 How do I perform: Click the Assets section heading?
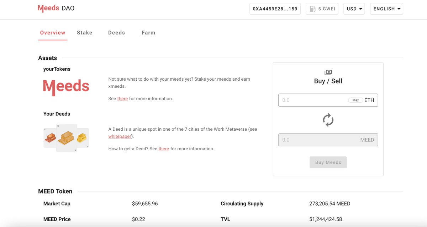[47, 58]
